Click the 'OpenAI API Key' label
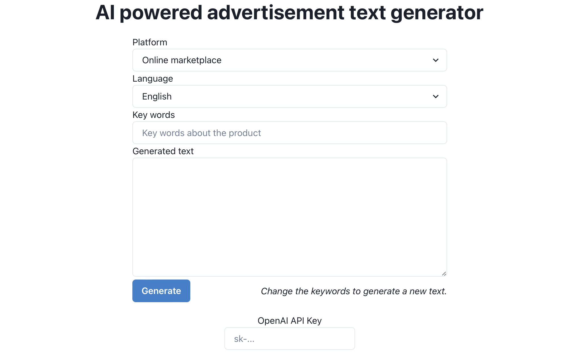Image resolution: width=588 pixels, height=364 pixels. pyautogui.click(x=289, y=320)
